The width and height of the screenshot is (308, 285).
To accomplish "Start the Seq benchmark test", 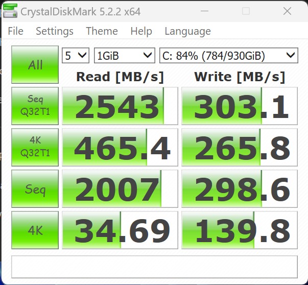I will [x=35, y=189].
